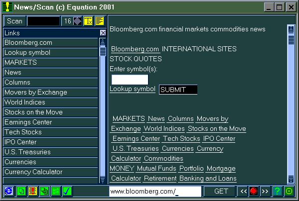
Task: Click the Scan button
Action: coord(14,21)
